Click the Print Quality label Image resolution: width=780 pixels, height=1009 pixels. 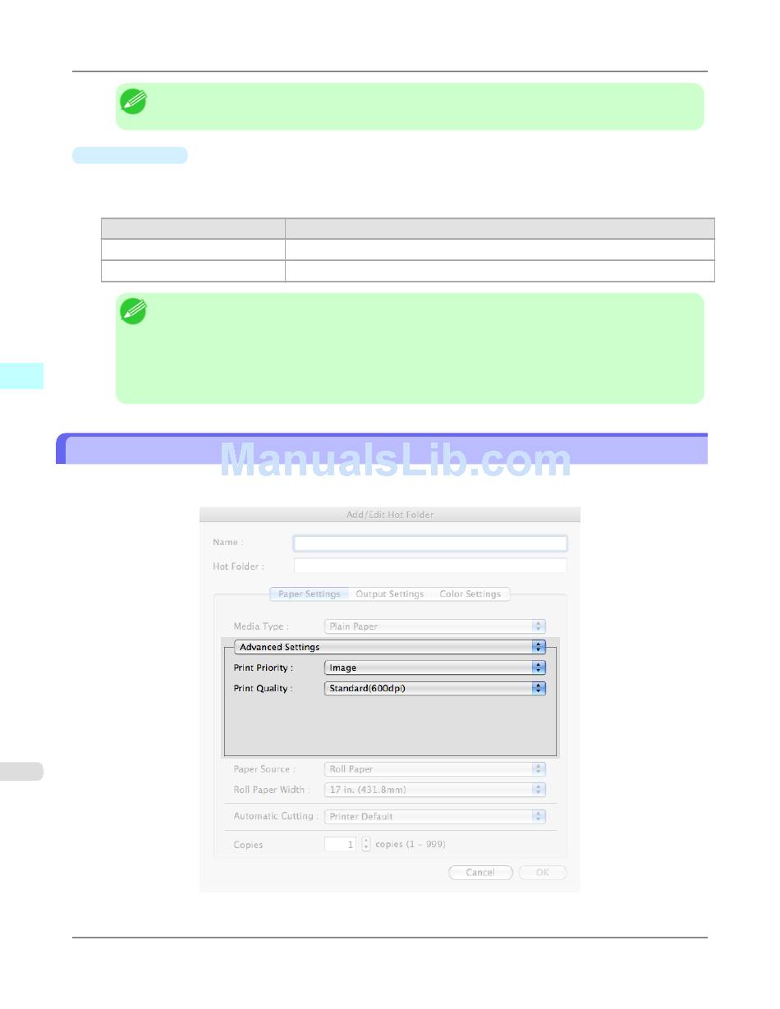tap(262, 688)
